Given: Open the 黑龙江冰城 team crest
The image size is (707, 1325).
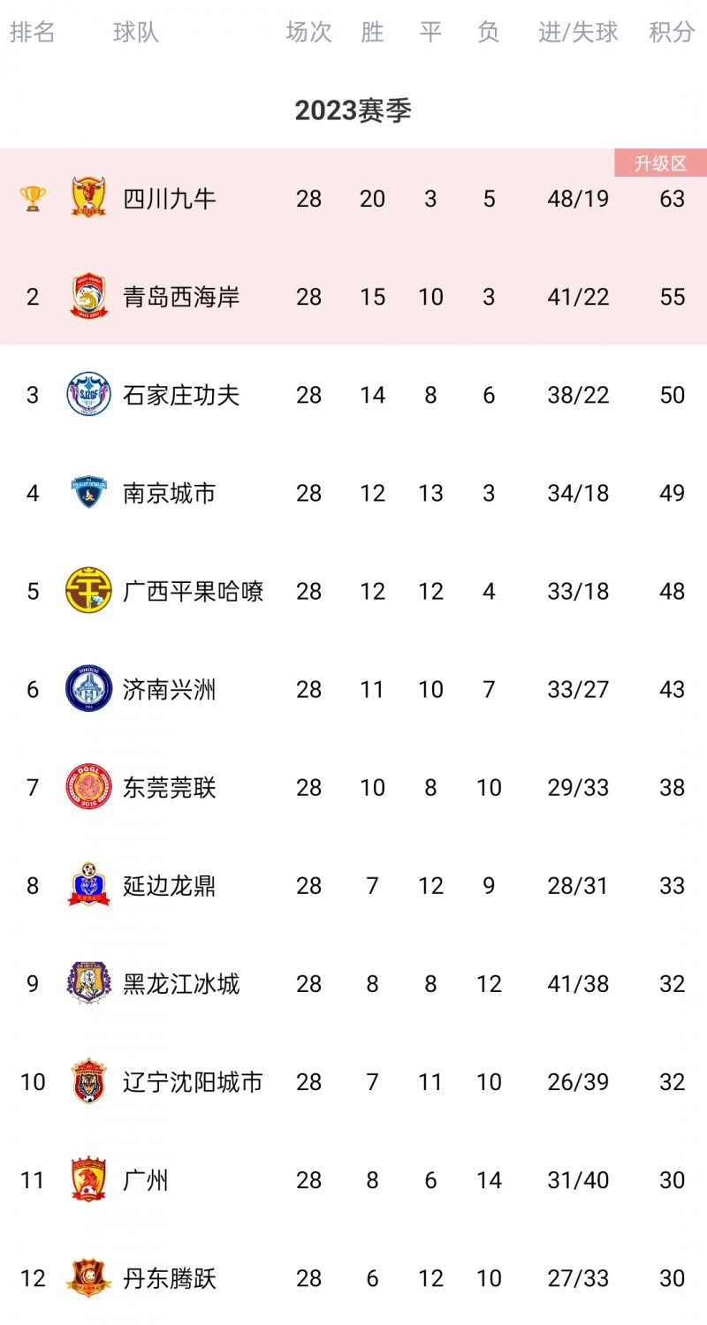Looking at the screenshot, I should [89, 983].
